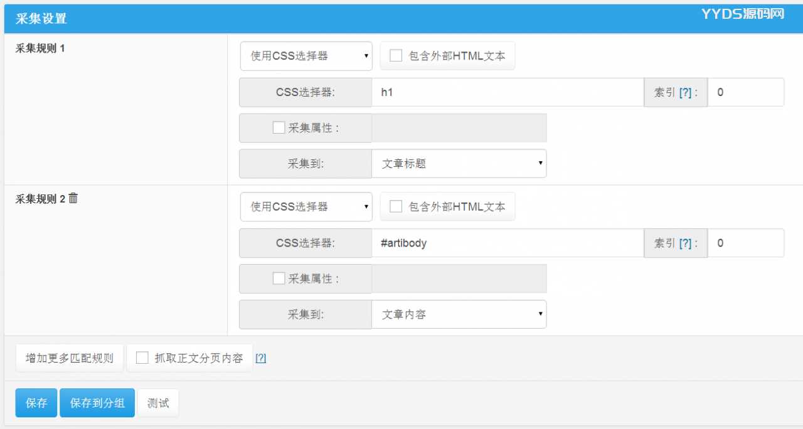Click the 增加更多匹配规则 button

point(70,358)
